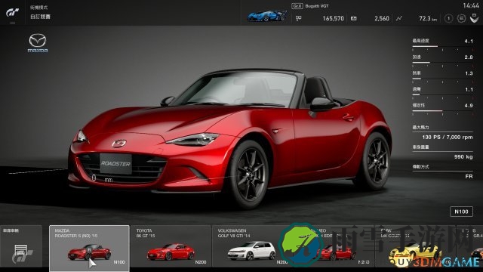
Task: Open the garage icon tile
Action: 21,246
